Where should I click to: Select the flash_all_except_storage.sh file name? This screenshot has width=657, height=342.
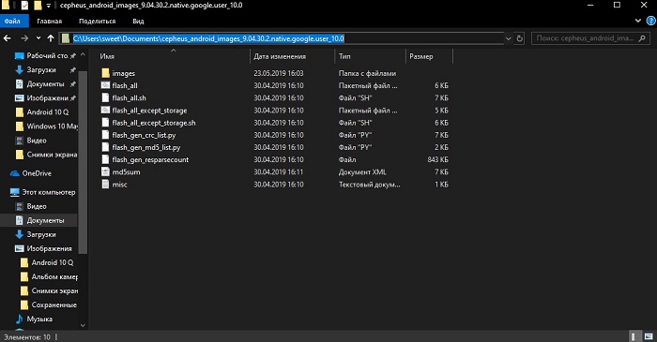153,123
